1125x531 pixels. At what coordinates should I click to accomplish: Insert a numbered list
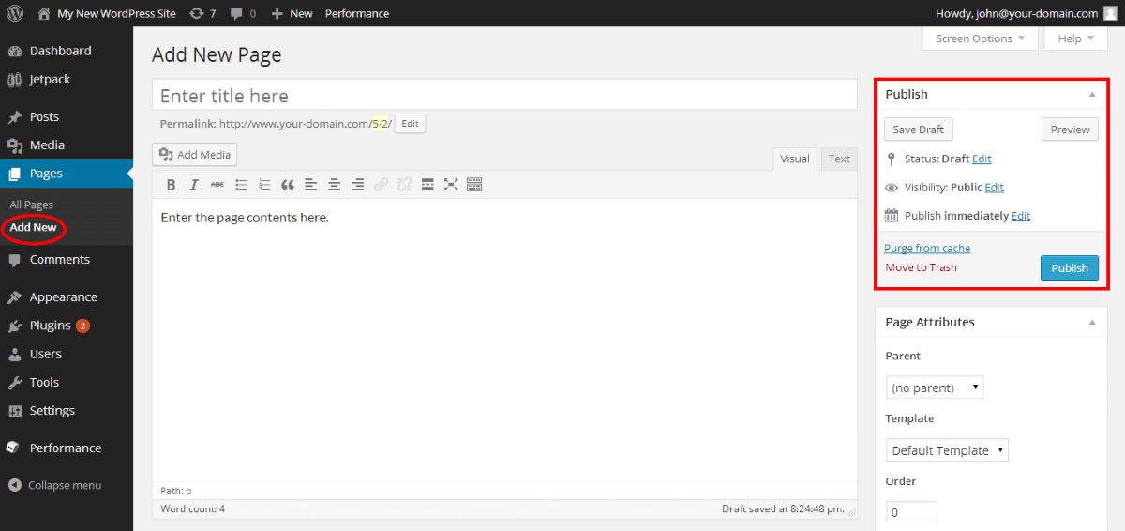click(x=264, y=185)
